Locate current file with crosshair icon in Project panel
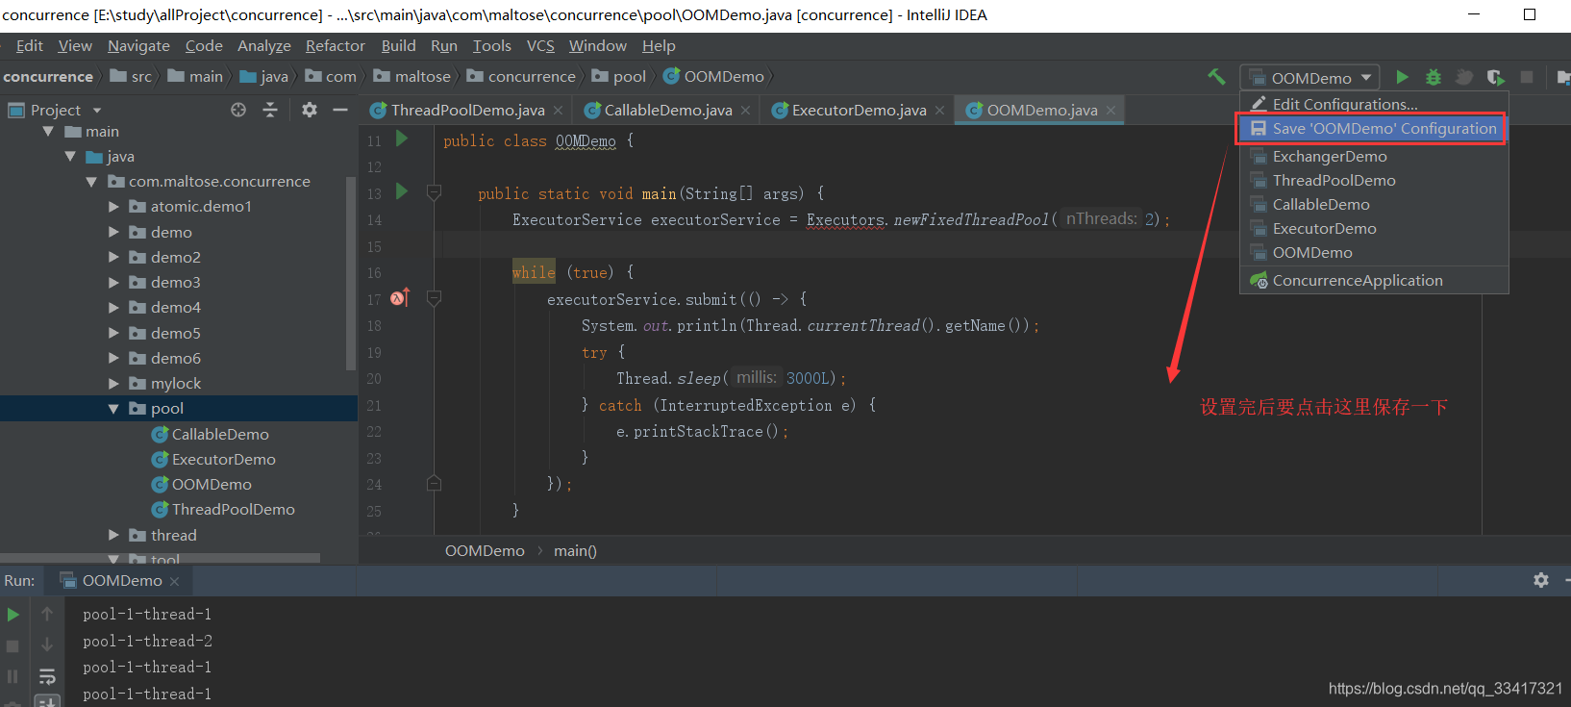The image size is (1571, 707). click(x=238, y=110)
